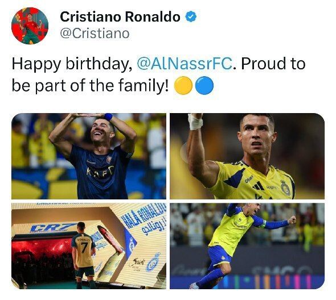
Task: Visit the @Cristiano handle link
Action: [95, 34]
